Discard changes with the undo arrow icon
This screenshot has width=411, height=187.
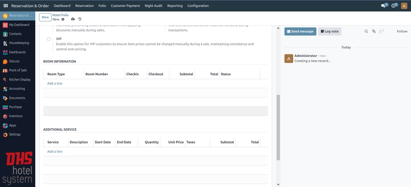(x=80, y=19)
